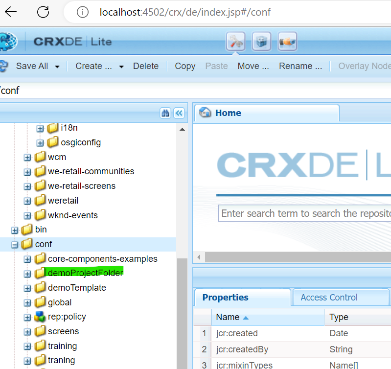The height and width of the screenshot is (369, 391).
Task: Expand the weretail folder
Action: coord(27,201)
